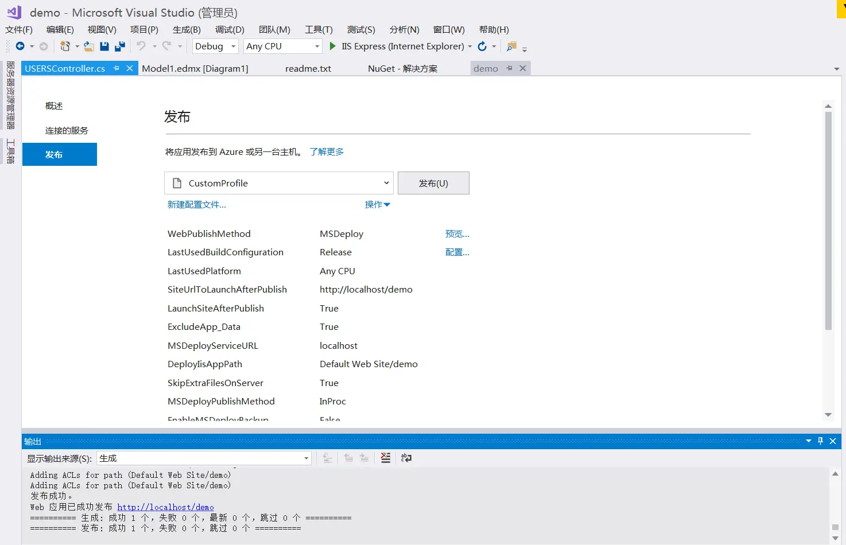Pin the demo tab
Viewport: 846px width, 545px height.
coord(509,68)
